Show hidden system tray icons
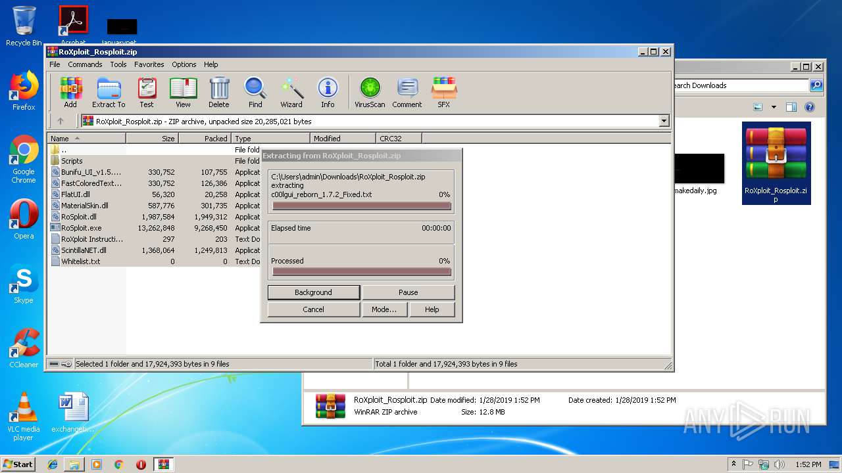 pyautogui.click(x=733, y=464)
